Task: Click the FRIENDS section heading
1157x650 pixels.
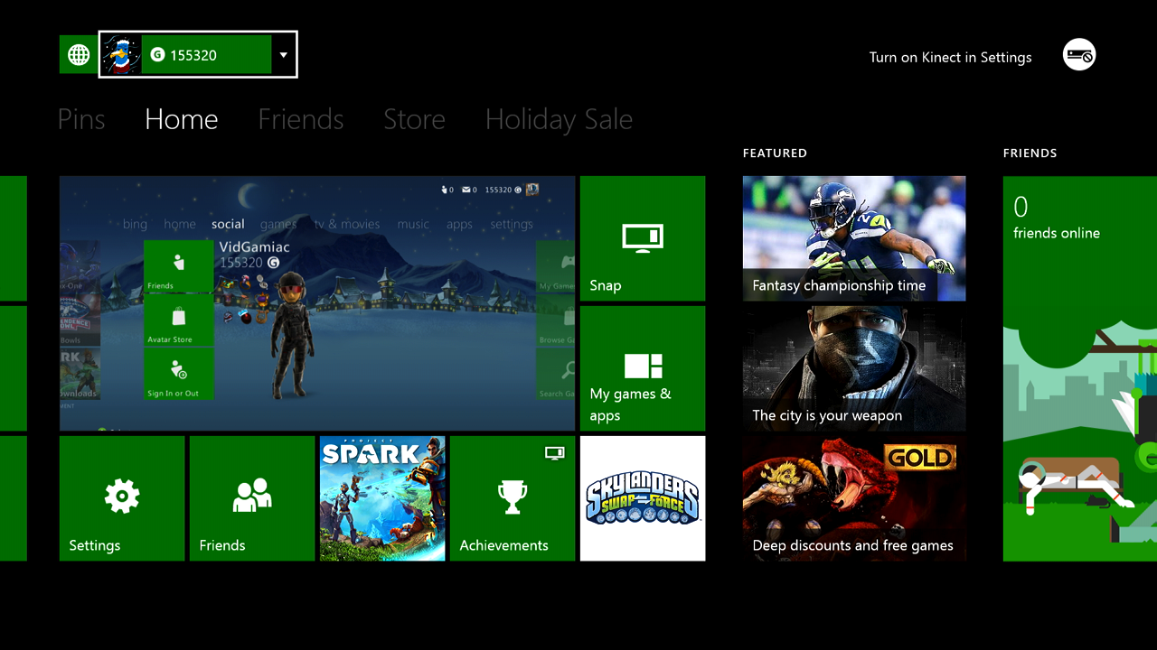Action: pos(1030,153)
